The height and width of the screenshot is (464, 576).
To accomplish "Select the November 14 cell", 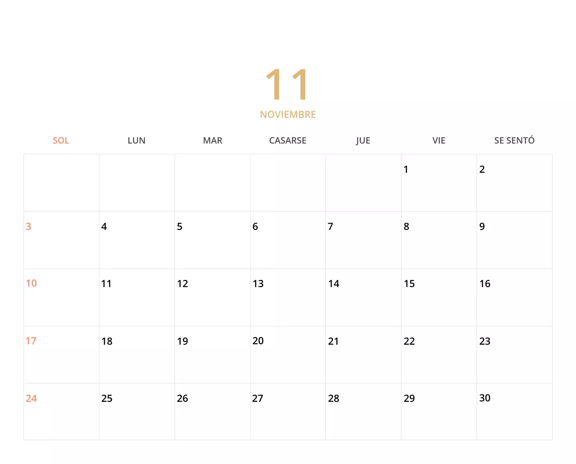I will pos(334,284).
